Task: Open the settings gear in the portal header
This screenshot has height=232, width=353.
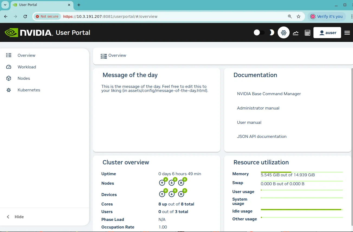Action: click(x=284, y=33)
